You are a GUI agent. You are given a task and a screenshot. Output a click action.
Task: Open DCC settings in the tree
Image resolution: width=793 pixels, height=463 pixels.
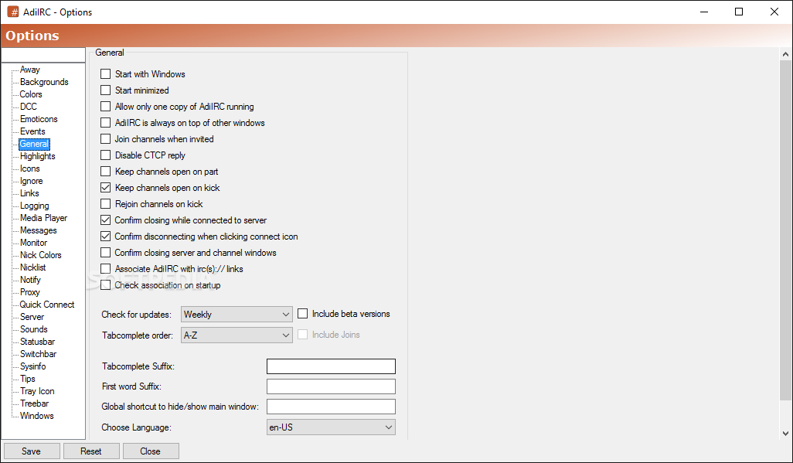pos(29,106)
